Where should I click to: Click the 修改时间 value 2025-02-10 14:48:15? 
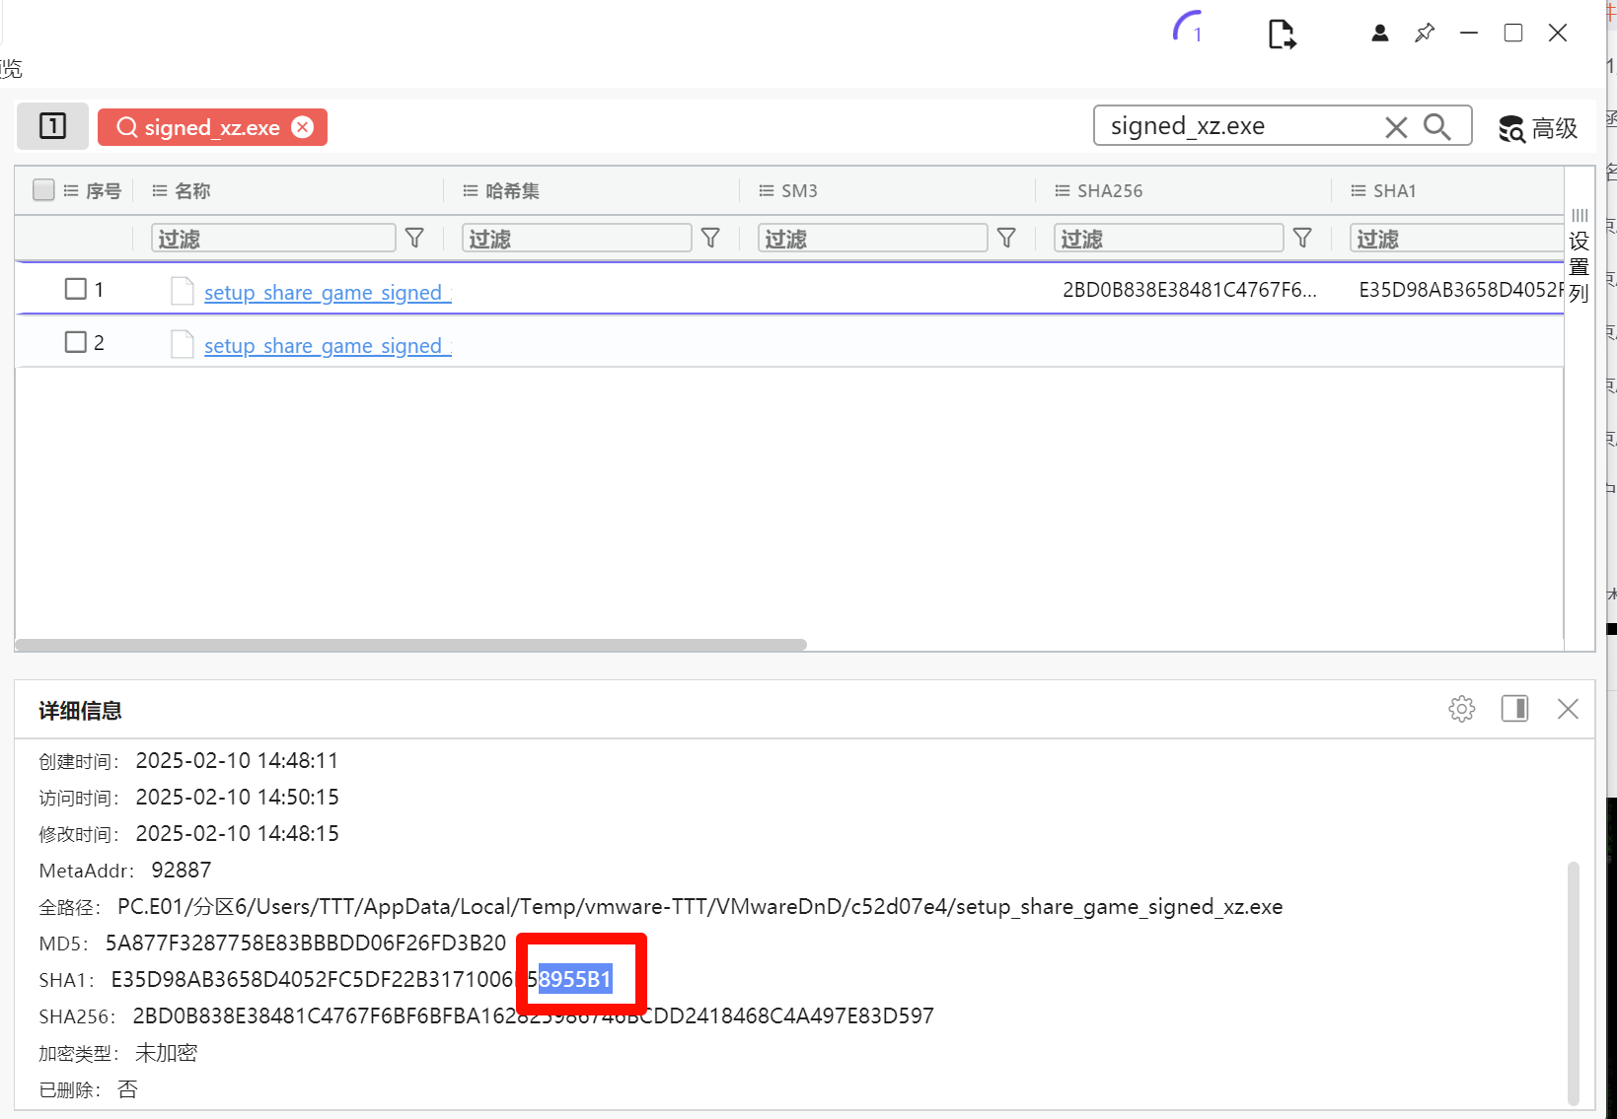coord(237,833)
